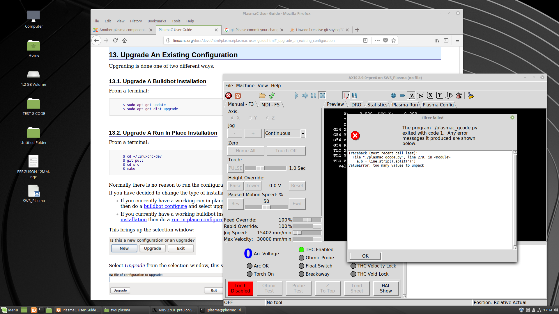
Task: Open the Mint Menu on taskbar
Action: coord(10,310)
